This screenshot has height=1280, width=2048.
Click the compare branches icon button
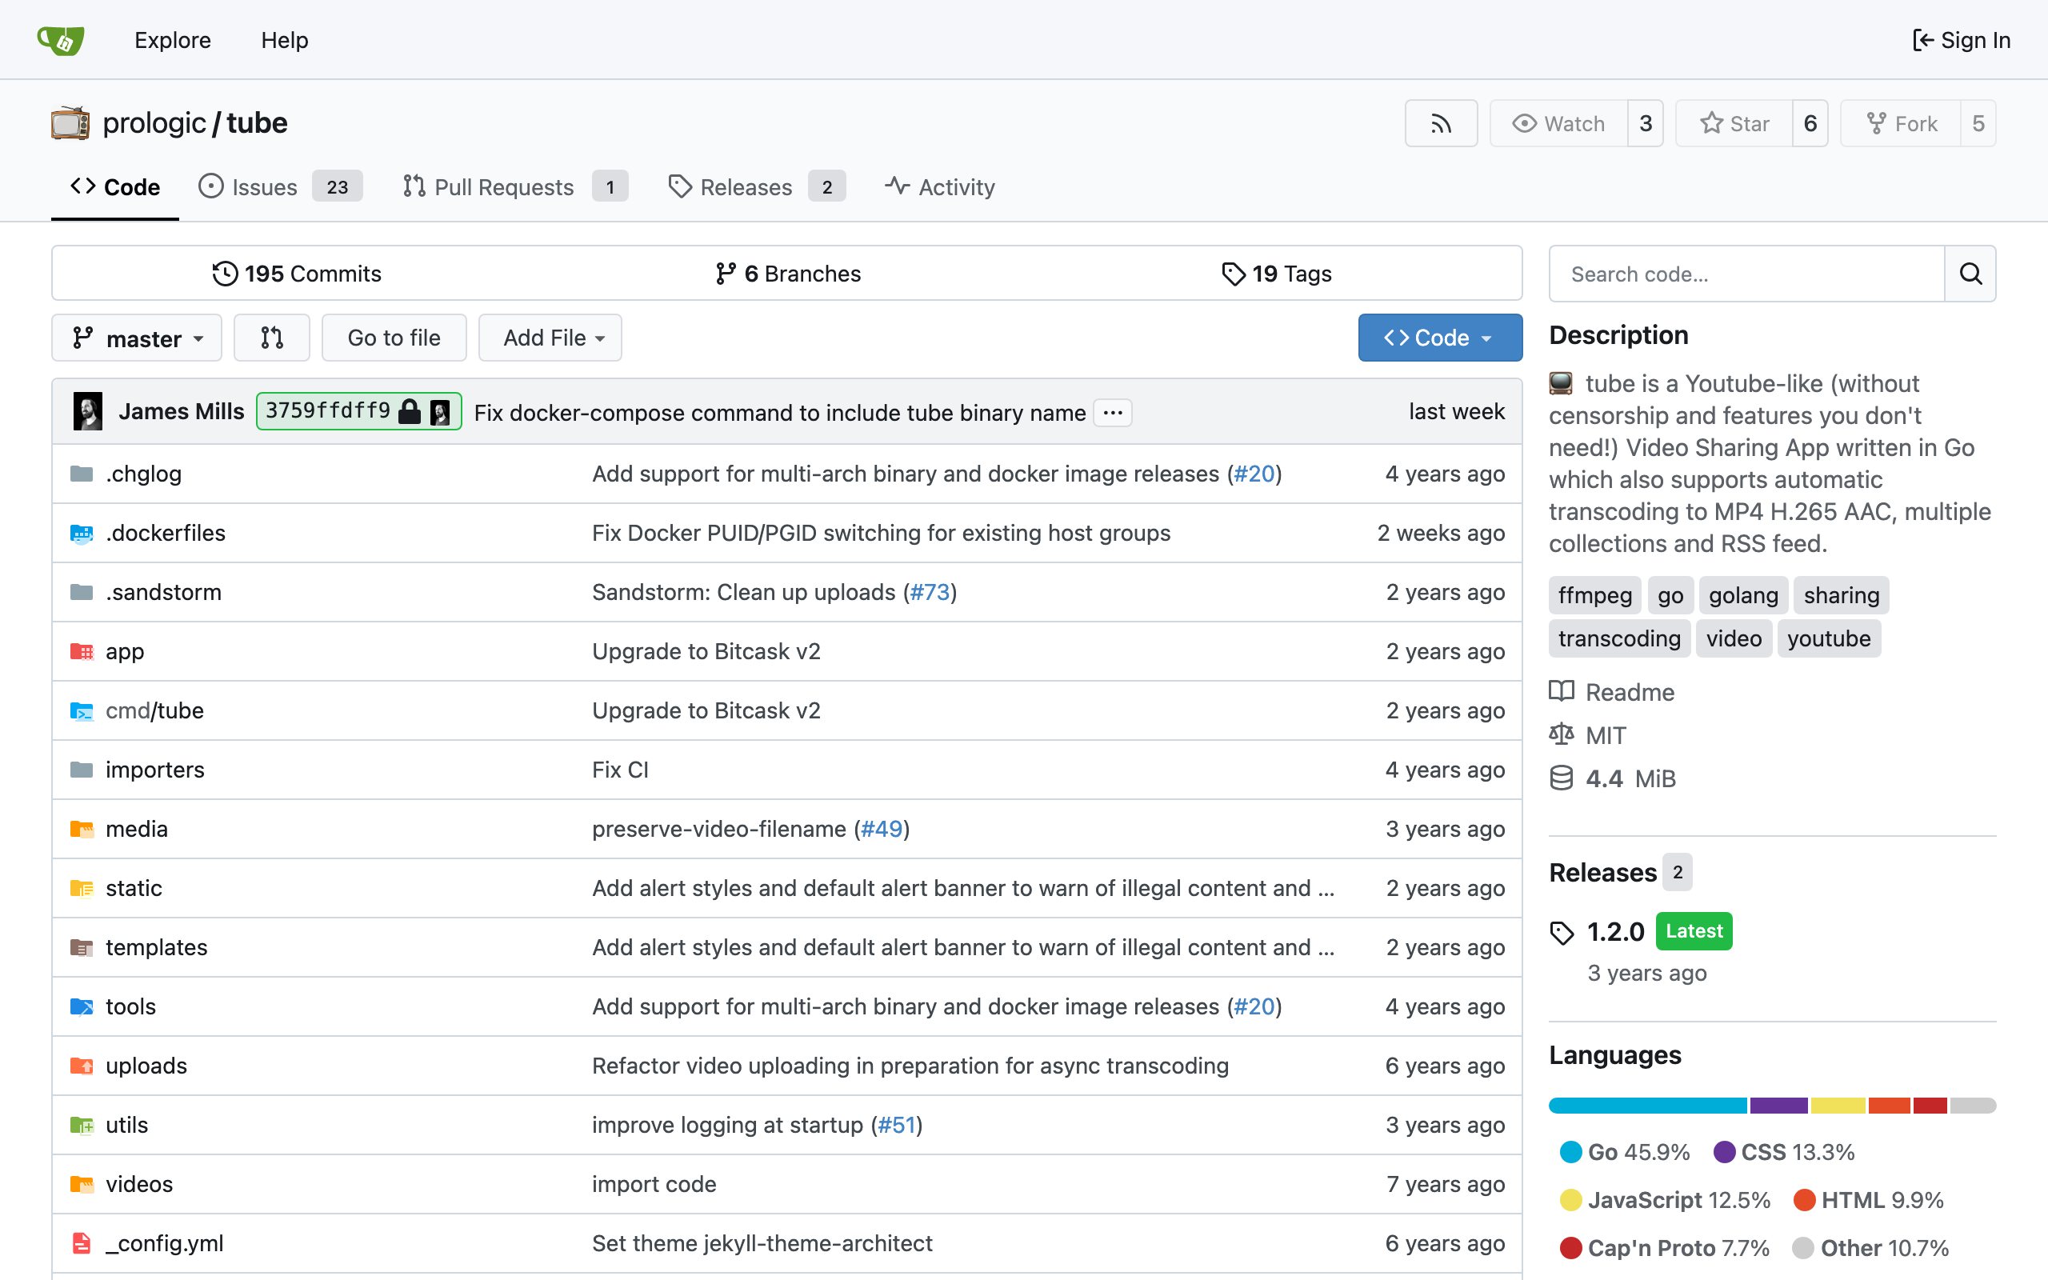272,338
